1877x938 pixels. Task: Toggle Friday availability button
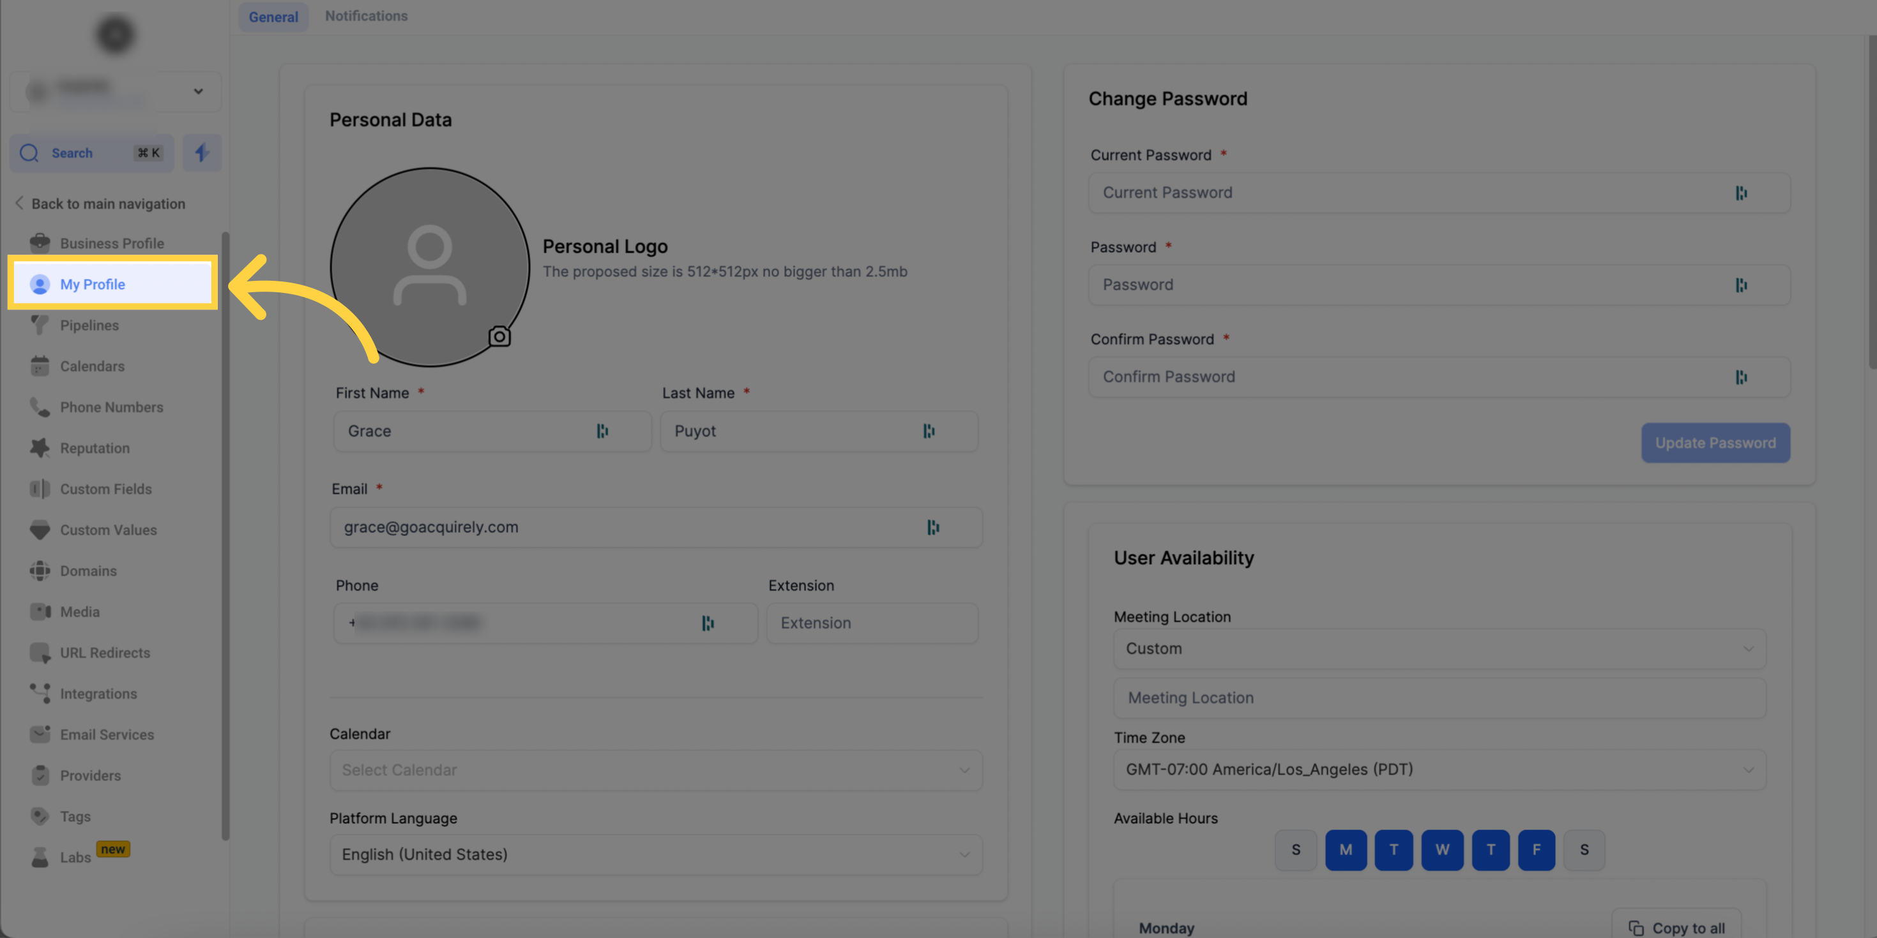point(1537,850)
